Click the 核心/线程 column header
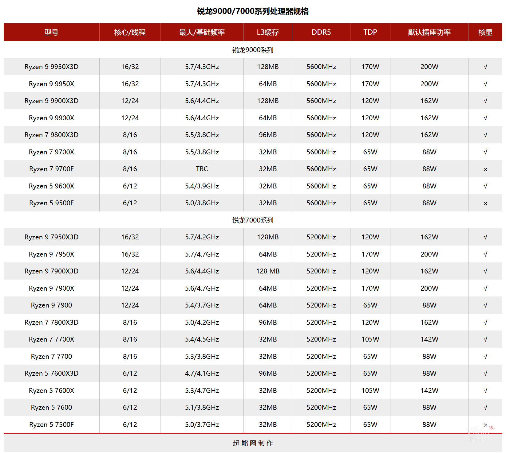This screenshot has height=453, width=506. 130,32
